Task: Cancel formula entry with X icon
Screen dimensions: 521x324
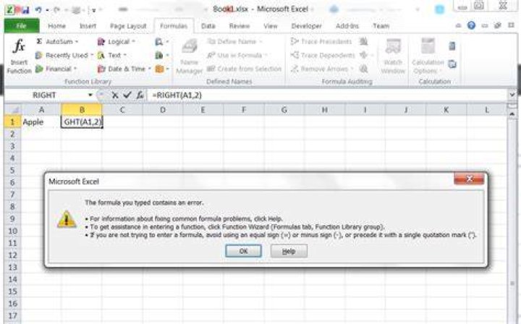Action: 115,95
